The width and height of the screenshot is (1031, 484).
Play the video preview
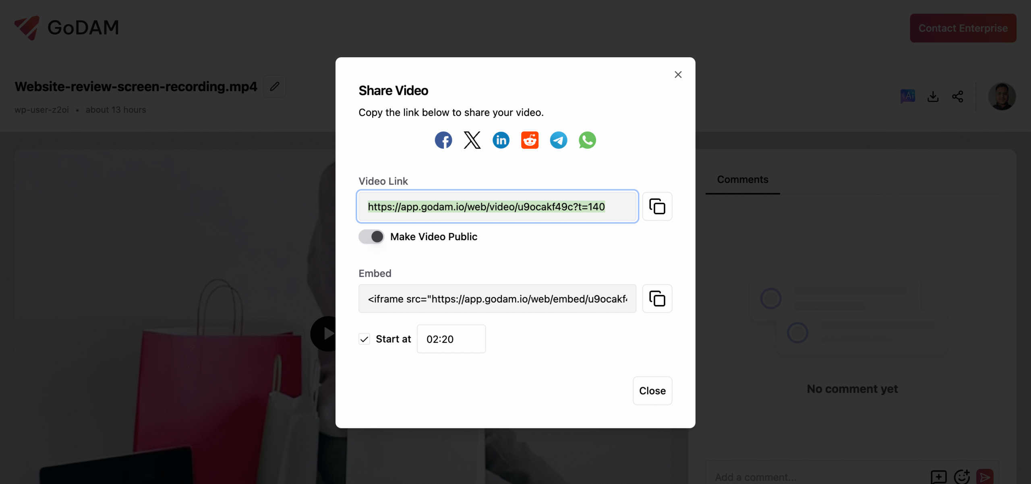click(x=327, y=334)
